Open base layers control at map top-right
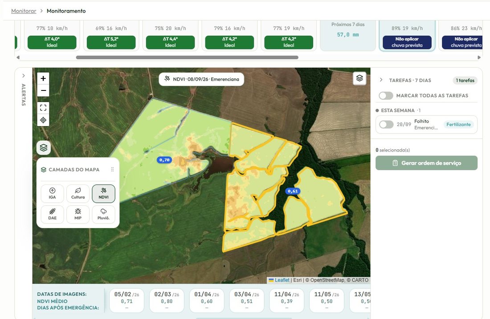 pyautogui.click(x=359, y=78)
